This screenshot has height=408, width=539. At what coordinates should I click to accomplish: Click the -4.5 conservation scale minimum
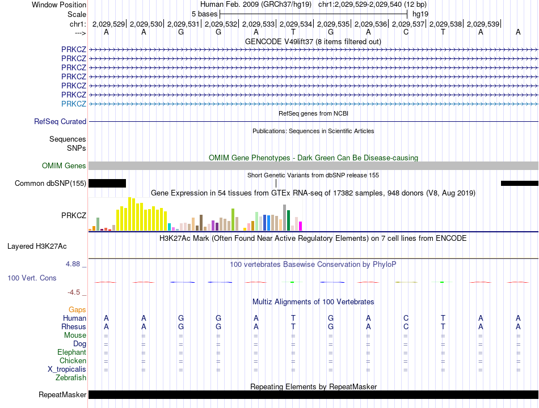click(x=74, y=292)
